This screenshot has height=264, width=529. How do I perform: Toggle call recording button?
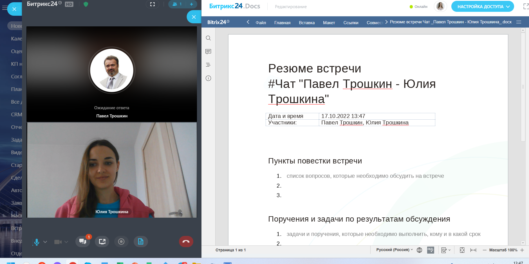(121, 242)
